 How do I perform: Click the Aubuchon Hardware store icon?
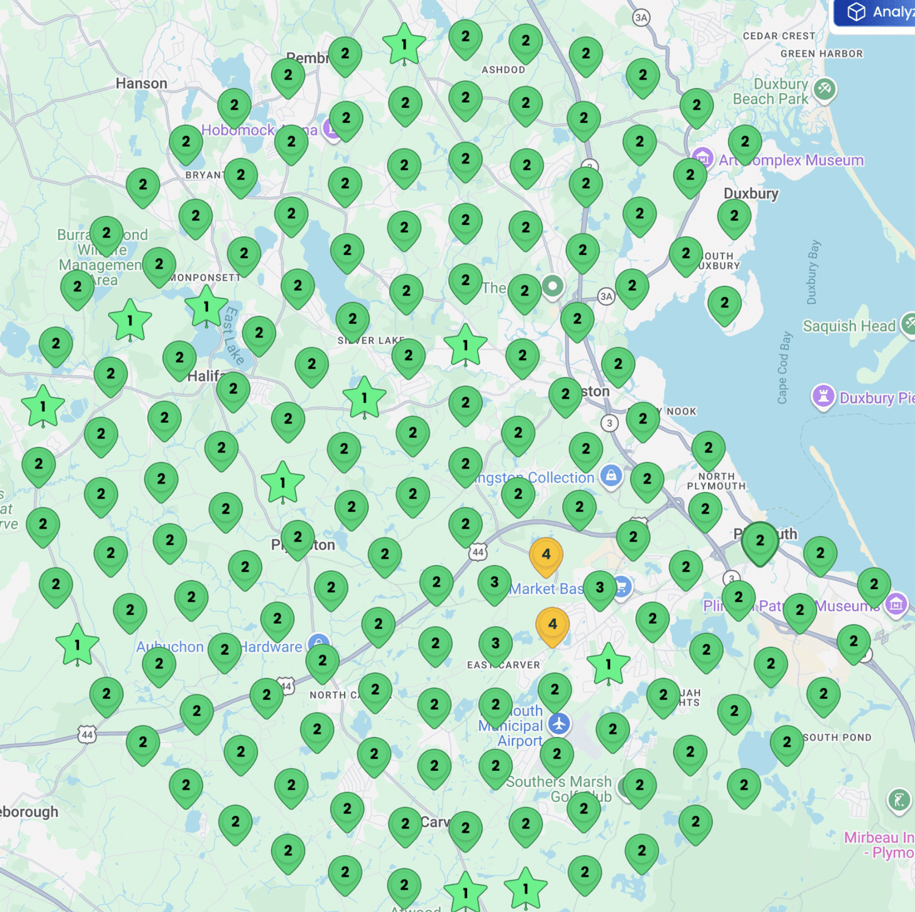point(318,643)
